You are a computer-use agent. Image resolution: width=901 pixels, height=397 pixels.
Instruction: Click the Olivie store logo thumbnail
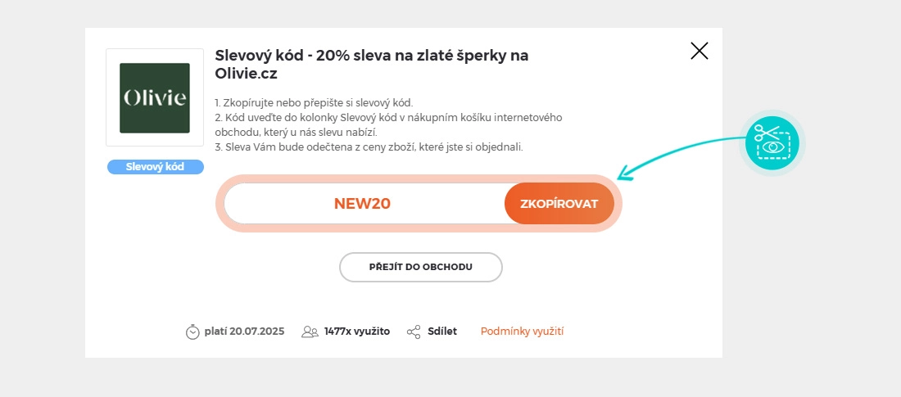pos(155,97)
